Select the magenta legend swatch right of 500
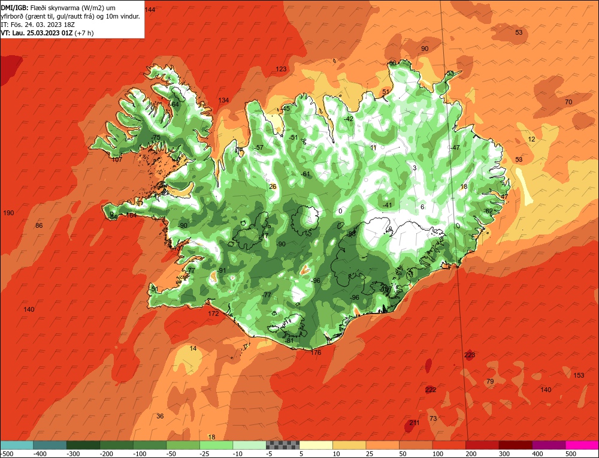Image resolution: width=599 pixels, height=458 pixels. (582, 445)
